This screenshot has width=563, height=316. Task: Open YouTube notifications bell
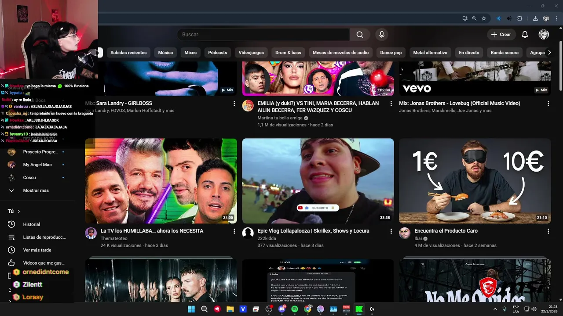click(525, 35)
